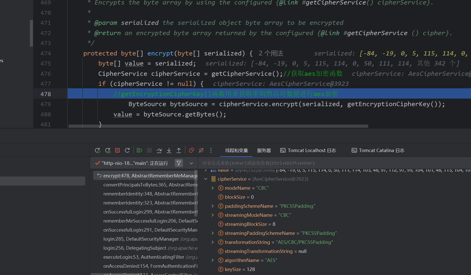This screenshot has height=275, width=471.
Task: Click the field icon beside streamingModeName
Action: coord(221,215)
